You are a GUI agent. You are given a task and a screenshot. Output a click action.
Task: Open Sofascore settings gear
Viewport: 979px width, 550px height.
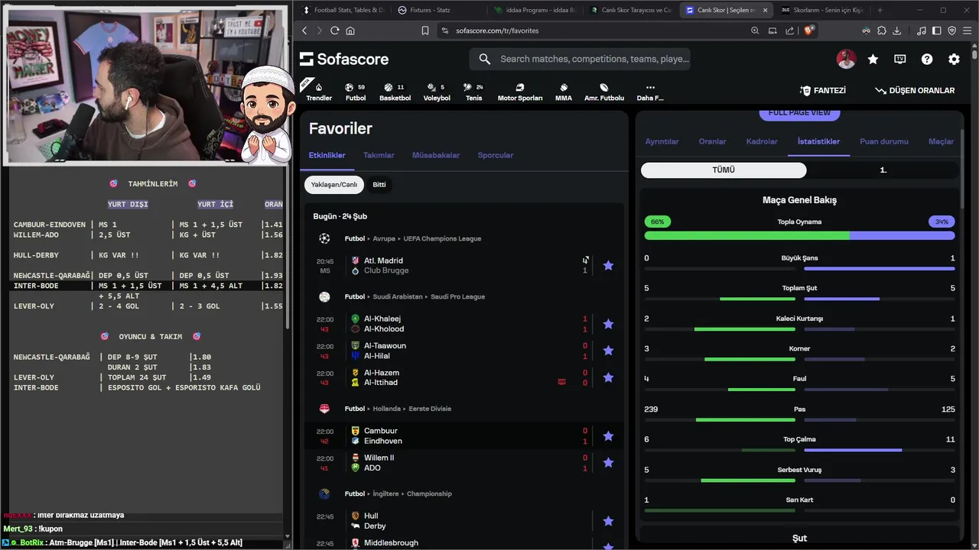[954, 59]
